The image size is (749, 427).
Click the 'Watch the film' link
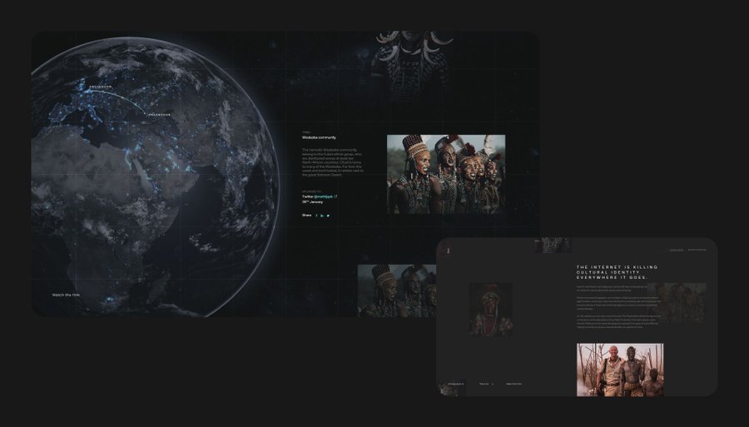pyautogui.click(x=67, y=295)
